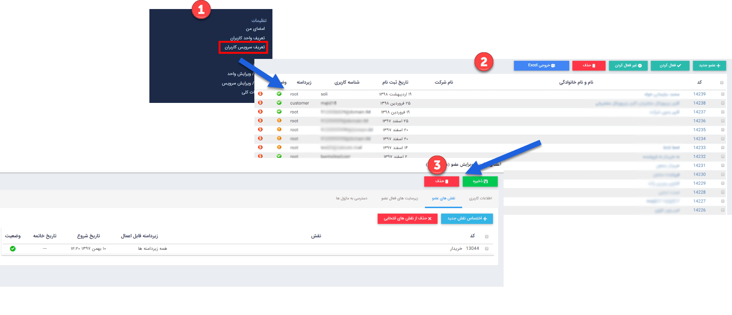Open تعریف واحد کاربران menu item

click(x=248, y=38)
